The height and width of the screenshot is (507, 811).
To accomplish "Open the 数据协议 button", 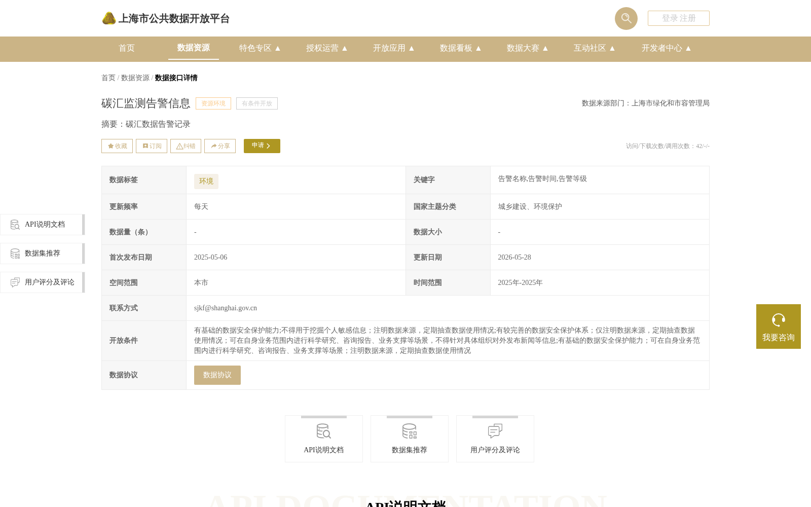I will (217, 375).
